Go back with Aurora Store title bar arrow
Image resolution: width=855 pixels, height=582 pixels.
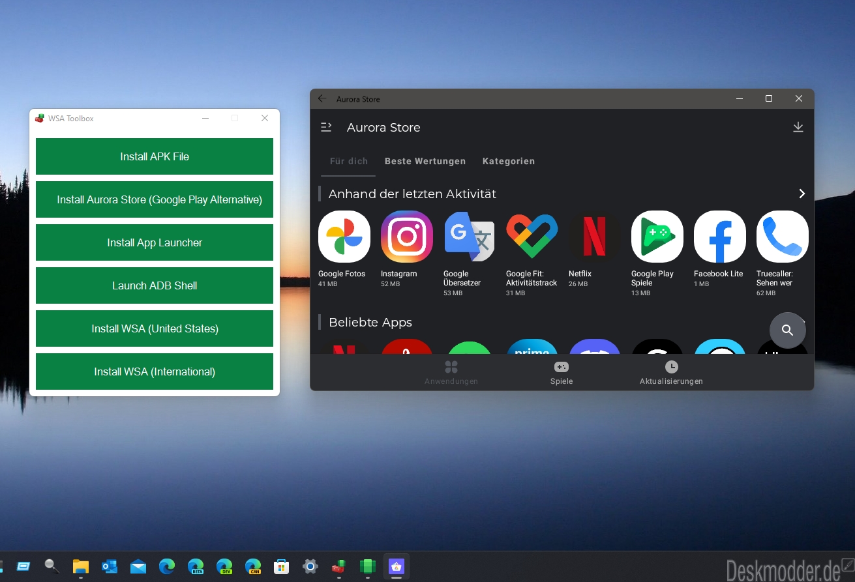point(322,98)
